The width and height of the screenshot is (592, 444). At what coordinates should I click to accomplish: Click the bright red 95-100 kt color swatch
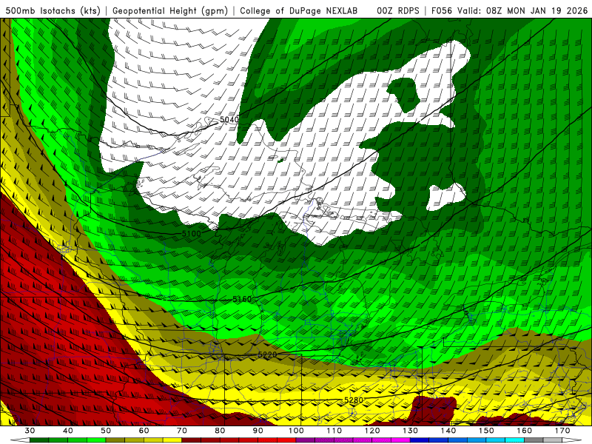pyautogui.click(x=286, y=440)
